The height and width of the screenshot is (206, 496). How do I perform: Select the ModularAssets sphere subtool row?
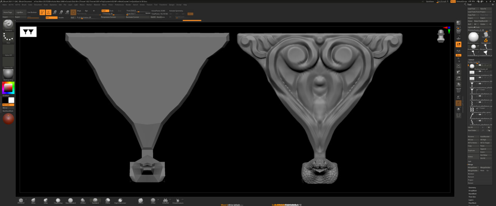480,67
